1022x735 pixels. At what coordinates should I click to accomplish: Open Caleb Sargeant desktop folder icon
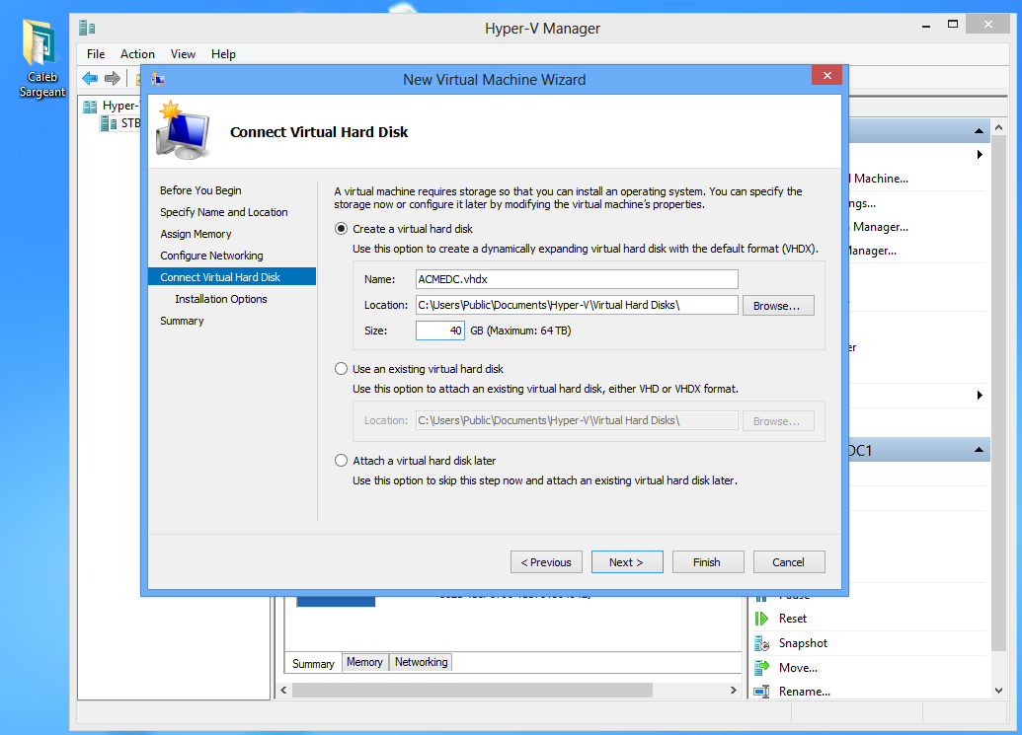40,58
